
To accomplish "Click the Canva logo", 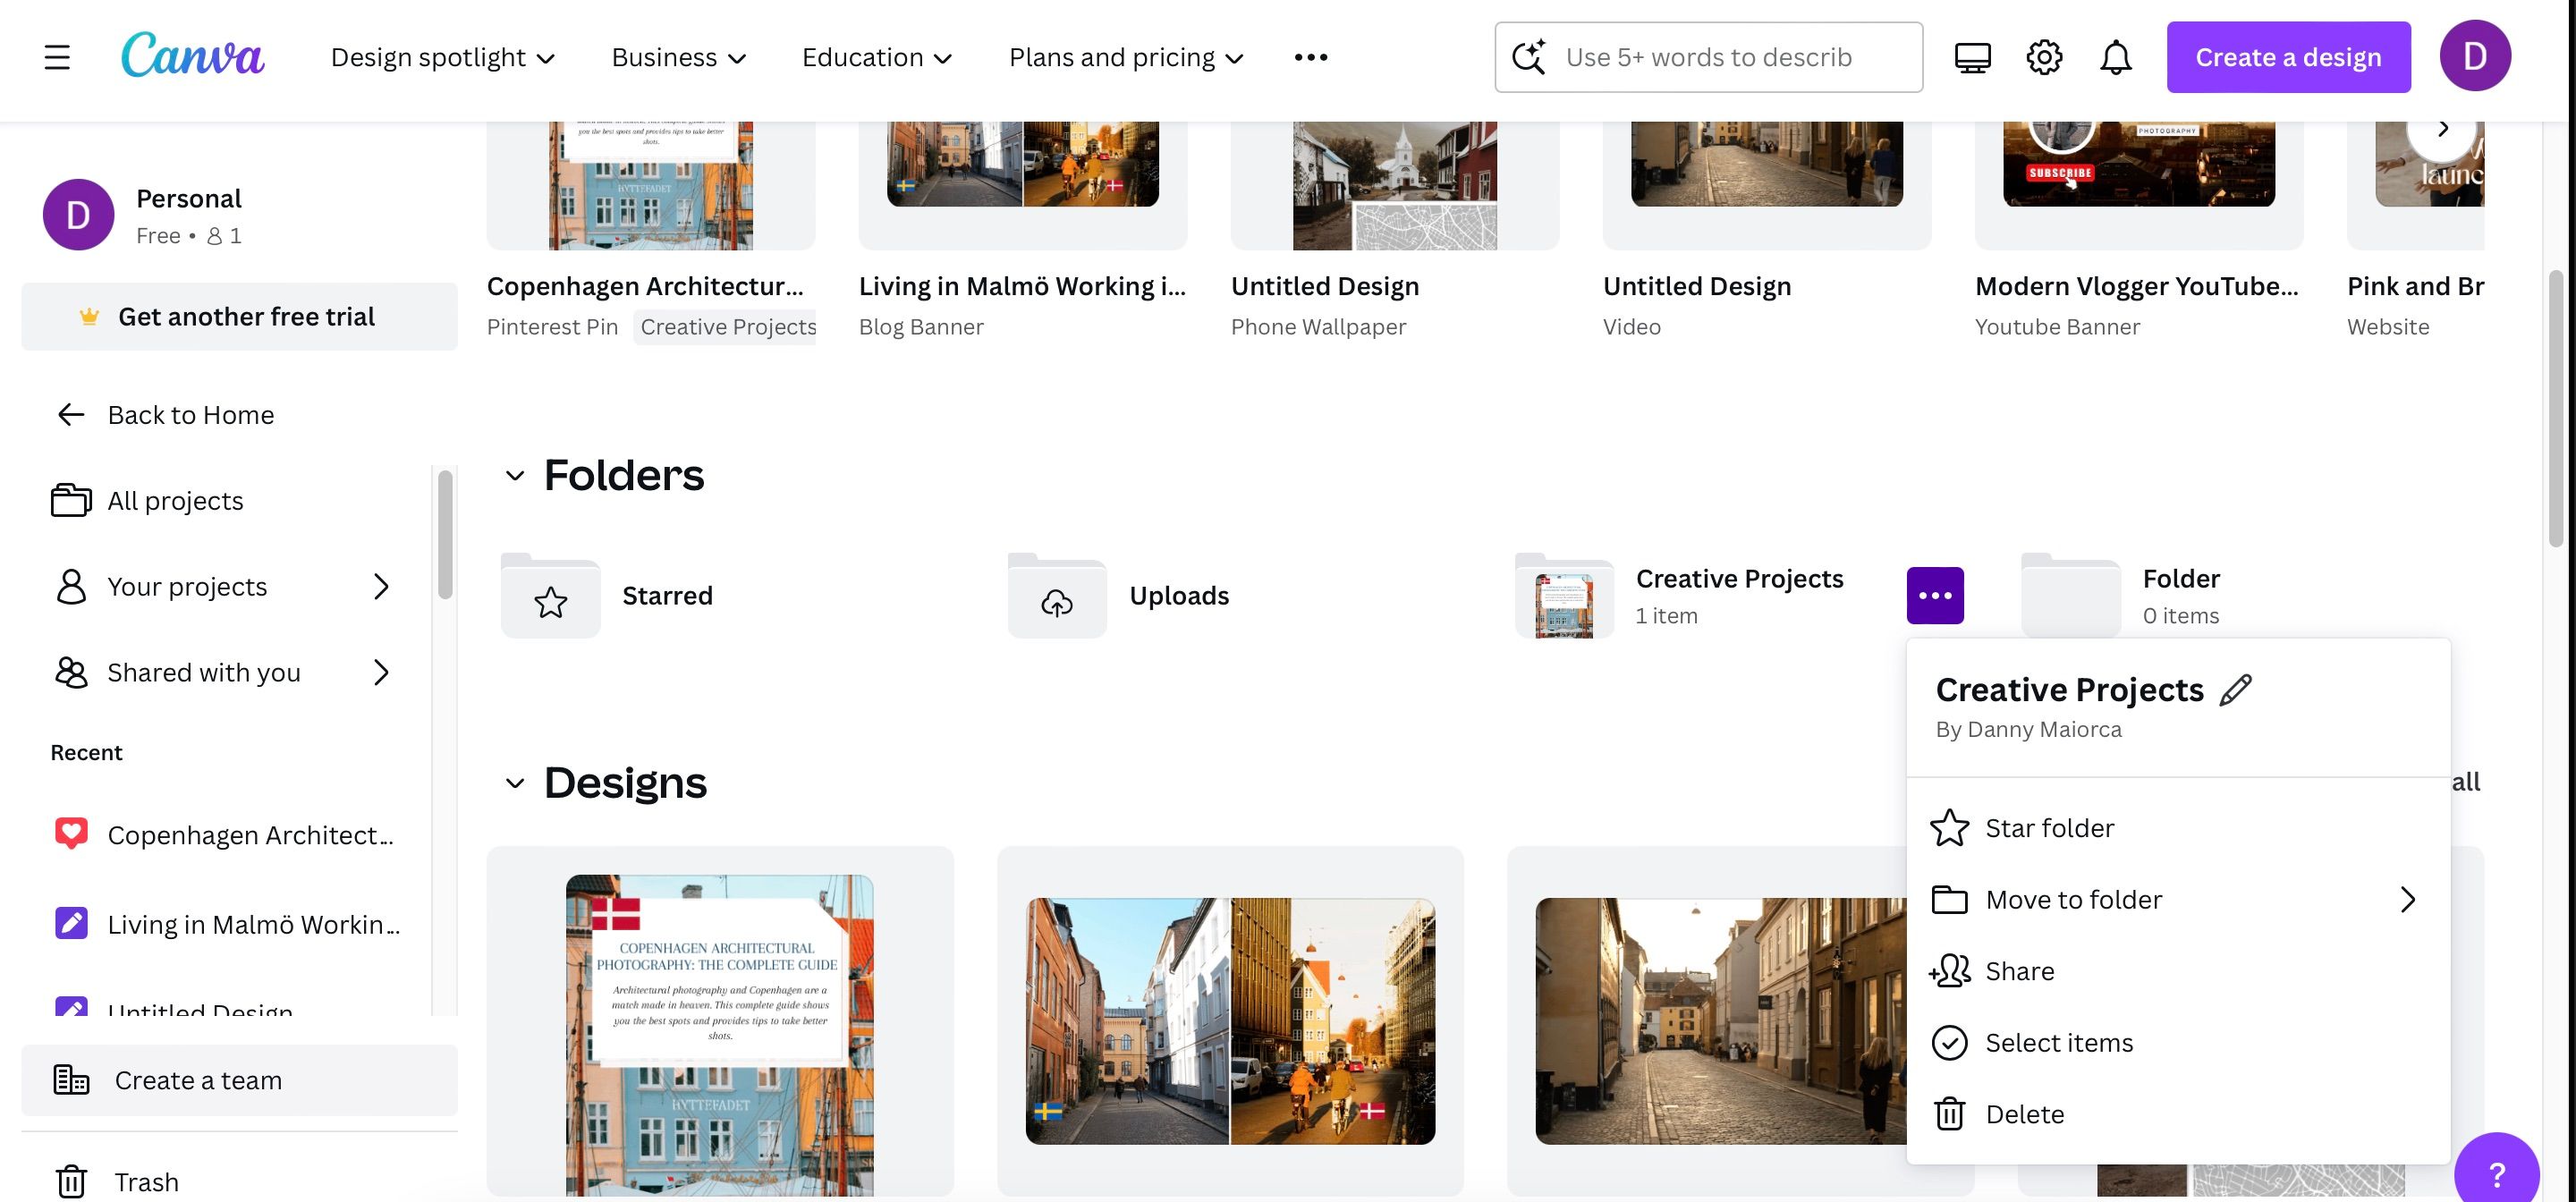I will coord(193,56).
